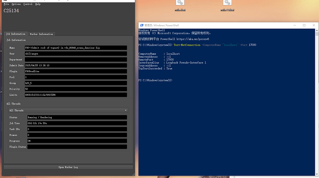Click the job Name field
The image size is (319, 178).
[76, 48]
